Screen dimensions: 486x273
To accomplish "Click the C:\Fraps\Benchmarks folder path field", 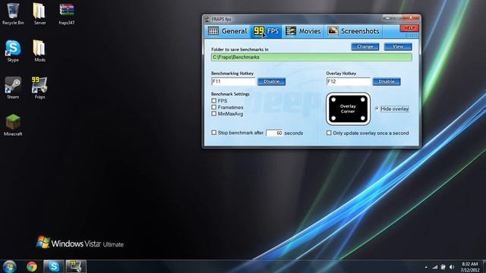I will tap(311, 58).
